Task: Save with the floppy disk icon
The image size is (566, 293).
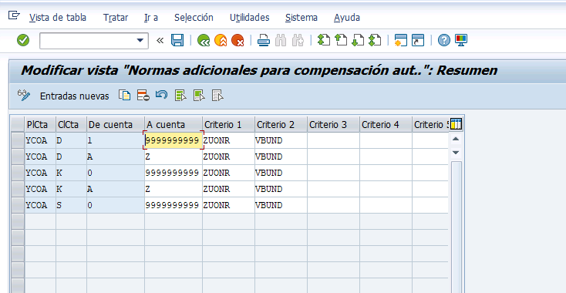Action: point(177,40)
